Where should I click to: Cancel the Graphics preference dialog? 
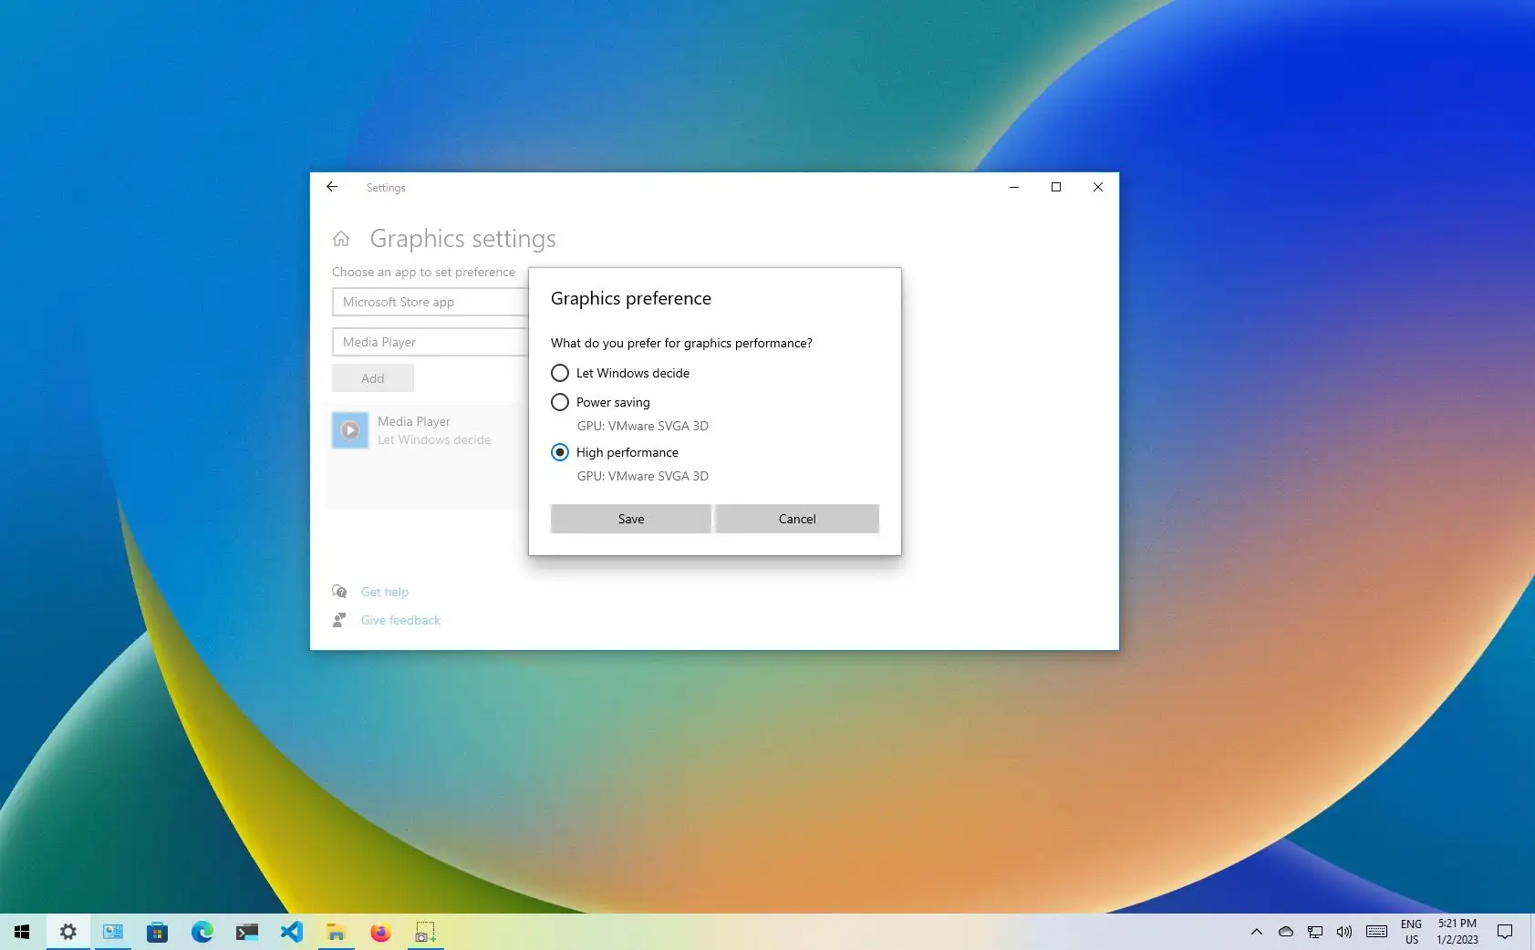pyautogui.click(x=797, y=519)
